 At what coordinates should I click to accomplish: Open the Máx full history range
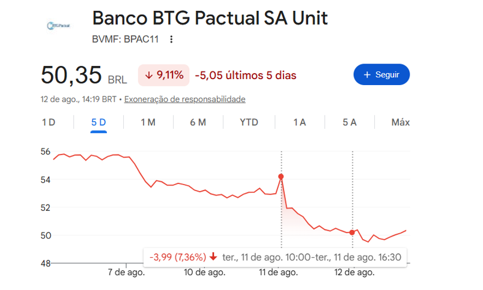(x=401, y=122)
